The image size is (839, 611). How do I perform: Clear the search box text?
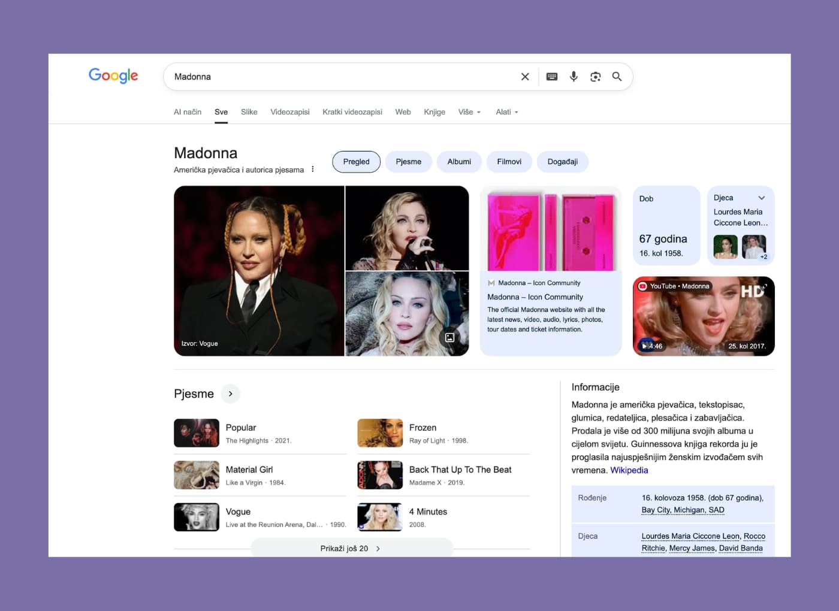[x=525, y=77]
